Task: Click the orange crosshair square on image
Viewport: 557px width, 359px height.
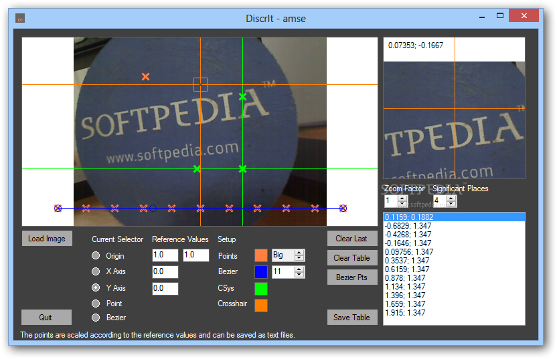Action: click(x=200, y=84)
